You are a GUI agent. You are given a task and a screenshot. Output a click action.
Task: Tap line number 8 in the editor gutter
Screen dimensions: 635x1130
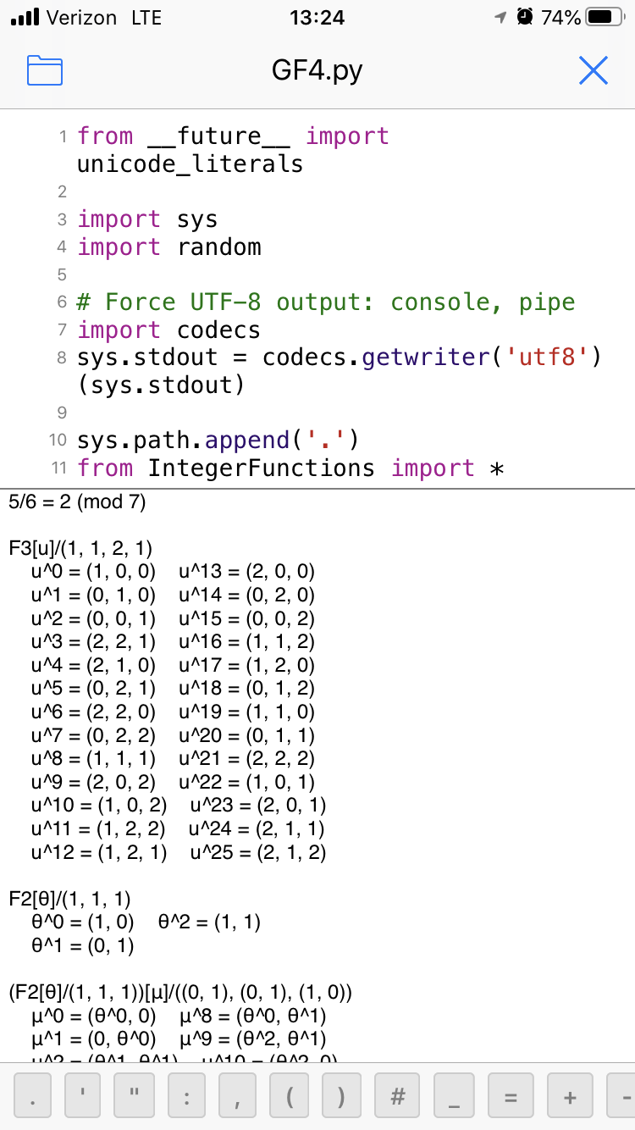click(60, 357)
